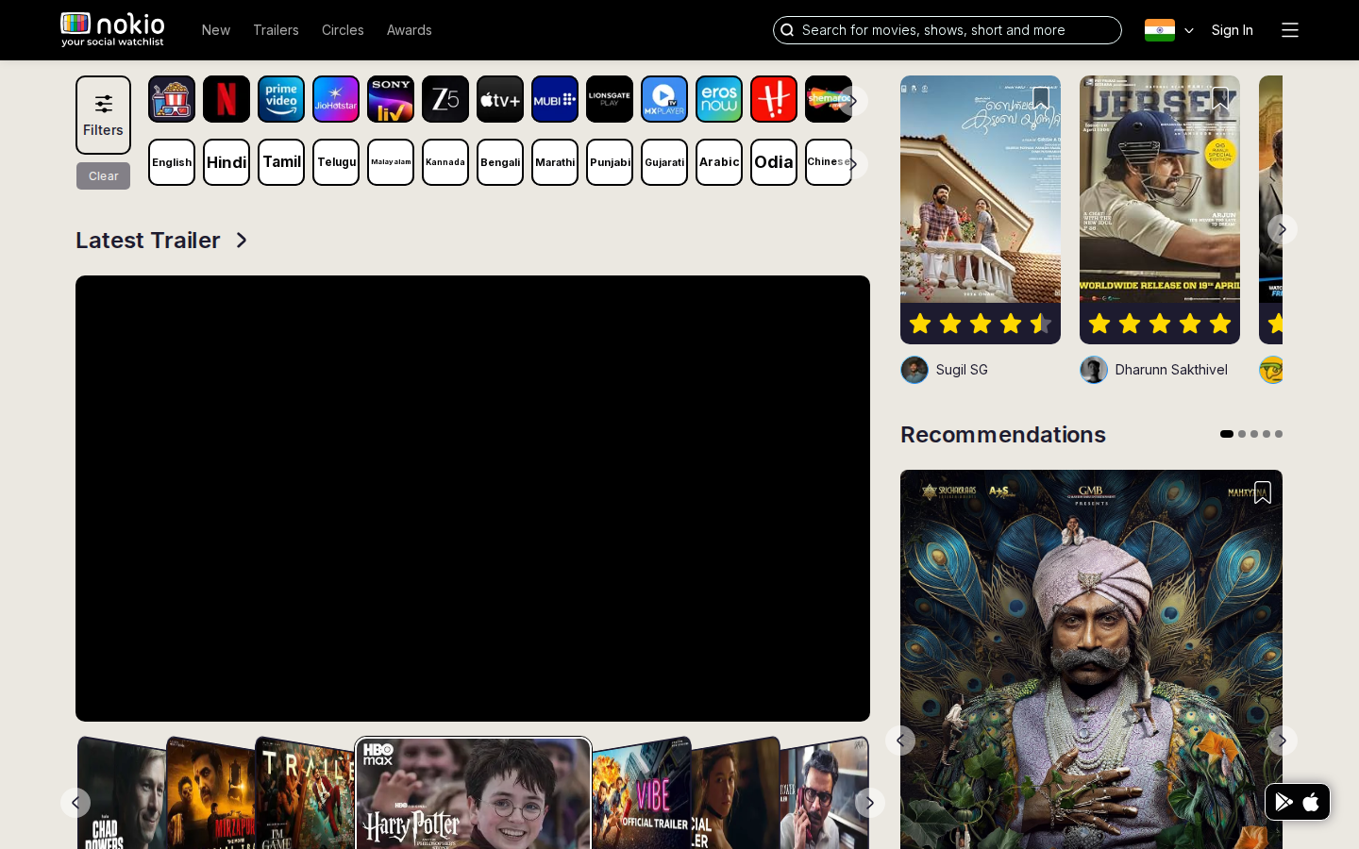
Task: Open the New menu item
Action: (216, 30)
